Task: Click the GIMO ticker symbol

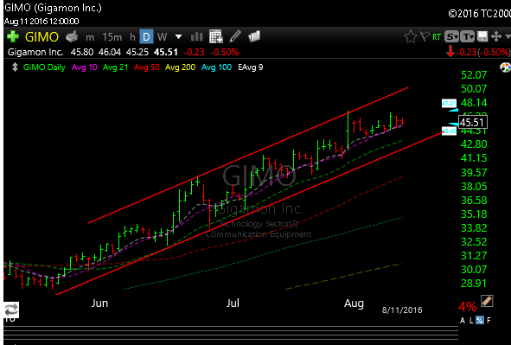Action: pos(42,37)
